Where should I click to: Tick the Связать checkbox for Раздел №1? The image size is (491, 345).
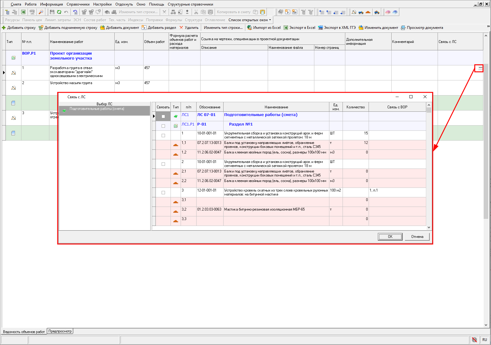[x=163, y=126]
